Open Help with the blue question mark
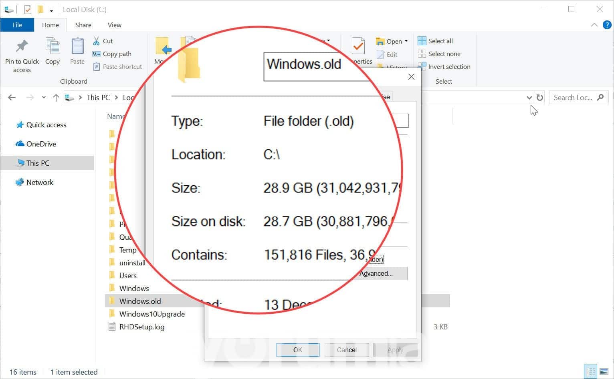Screen dimensions: 614x379 607,25
